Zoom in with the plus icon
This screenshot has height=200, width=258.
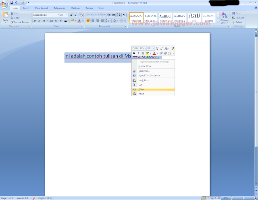256,198
